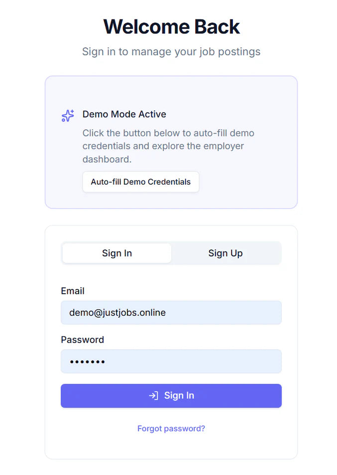Click the Email field label
337x475 pixels.
(x=73, y=291)
